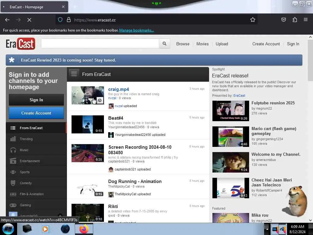Open the Mario cart gameplay thumbnail
The height and width of the screenshot is (235, 313).
click(230, 136)
